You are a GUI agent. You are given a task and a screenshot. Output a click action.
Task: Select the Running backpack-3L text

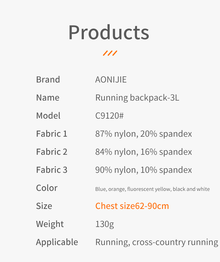click(x=137, y=98)
